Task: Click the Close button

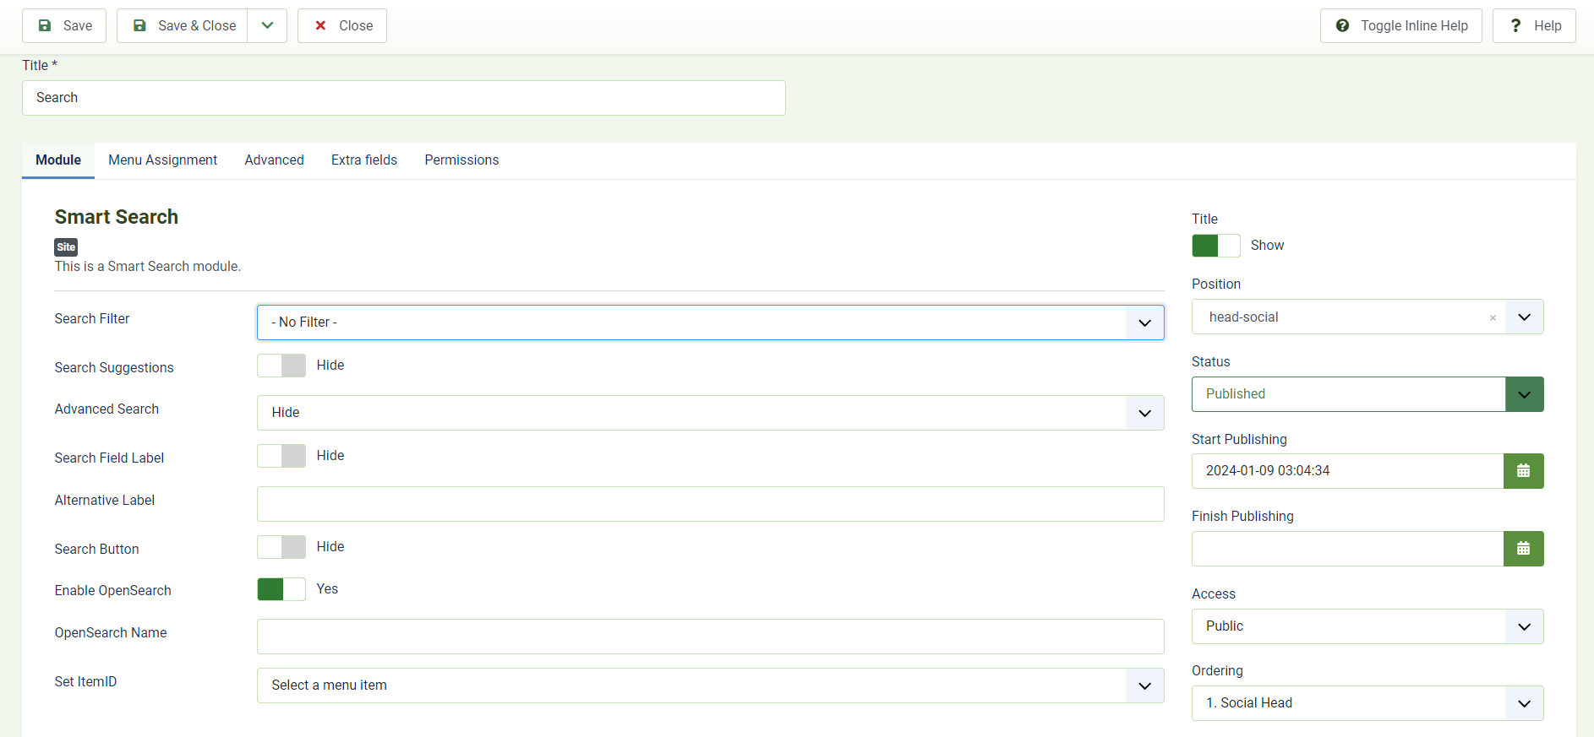Action: coord(342,26)
